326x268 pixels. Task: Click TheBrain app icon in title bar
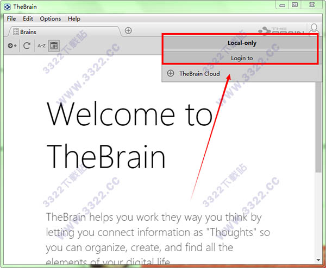coord(7,7)
